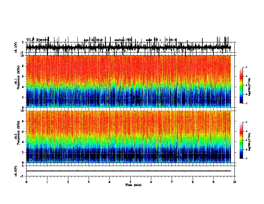Click the '4' kHz tick on ch.2 frequency axis
This screenshot has height=204, width=264.
(23, 142)
